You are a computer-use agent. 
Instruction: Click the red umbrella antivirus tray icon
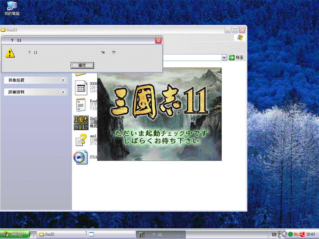[302, 234]
